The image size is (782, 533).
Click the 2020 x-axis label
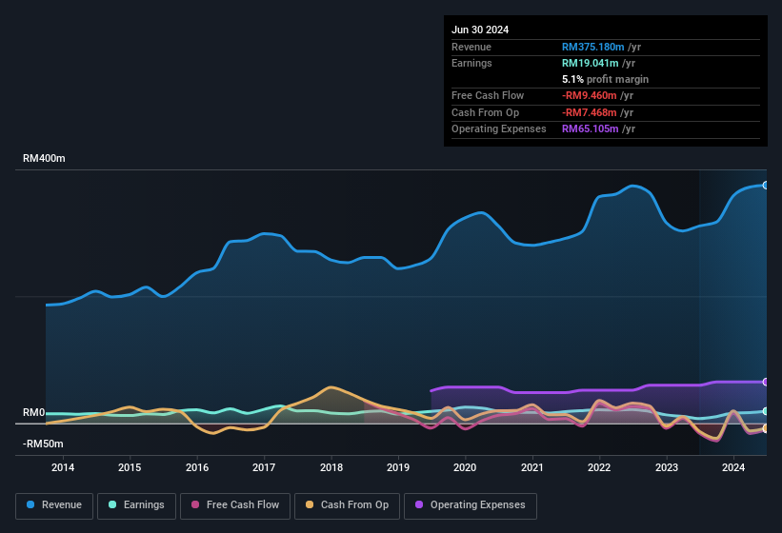click(x=465, y=467)
